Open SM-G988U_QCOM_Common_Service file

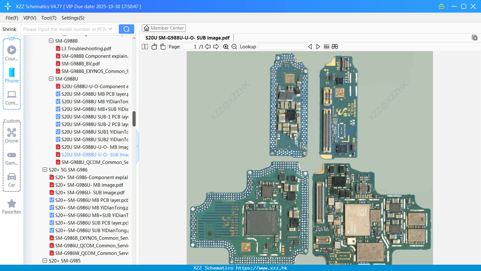[95, 162]
